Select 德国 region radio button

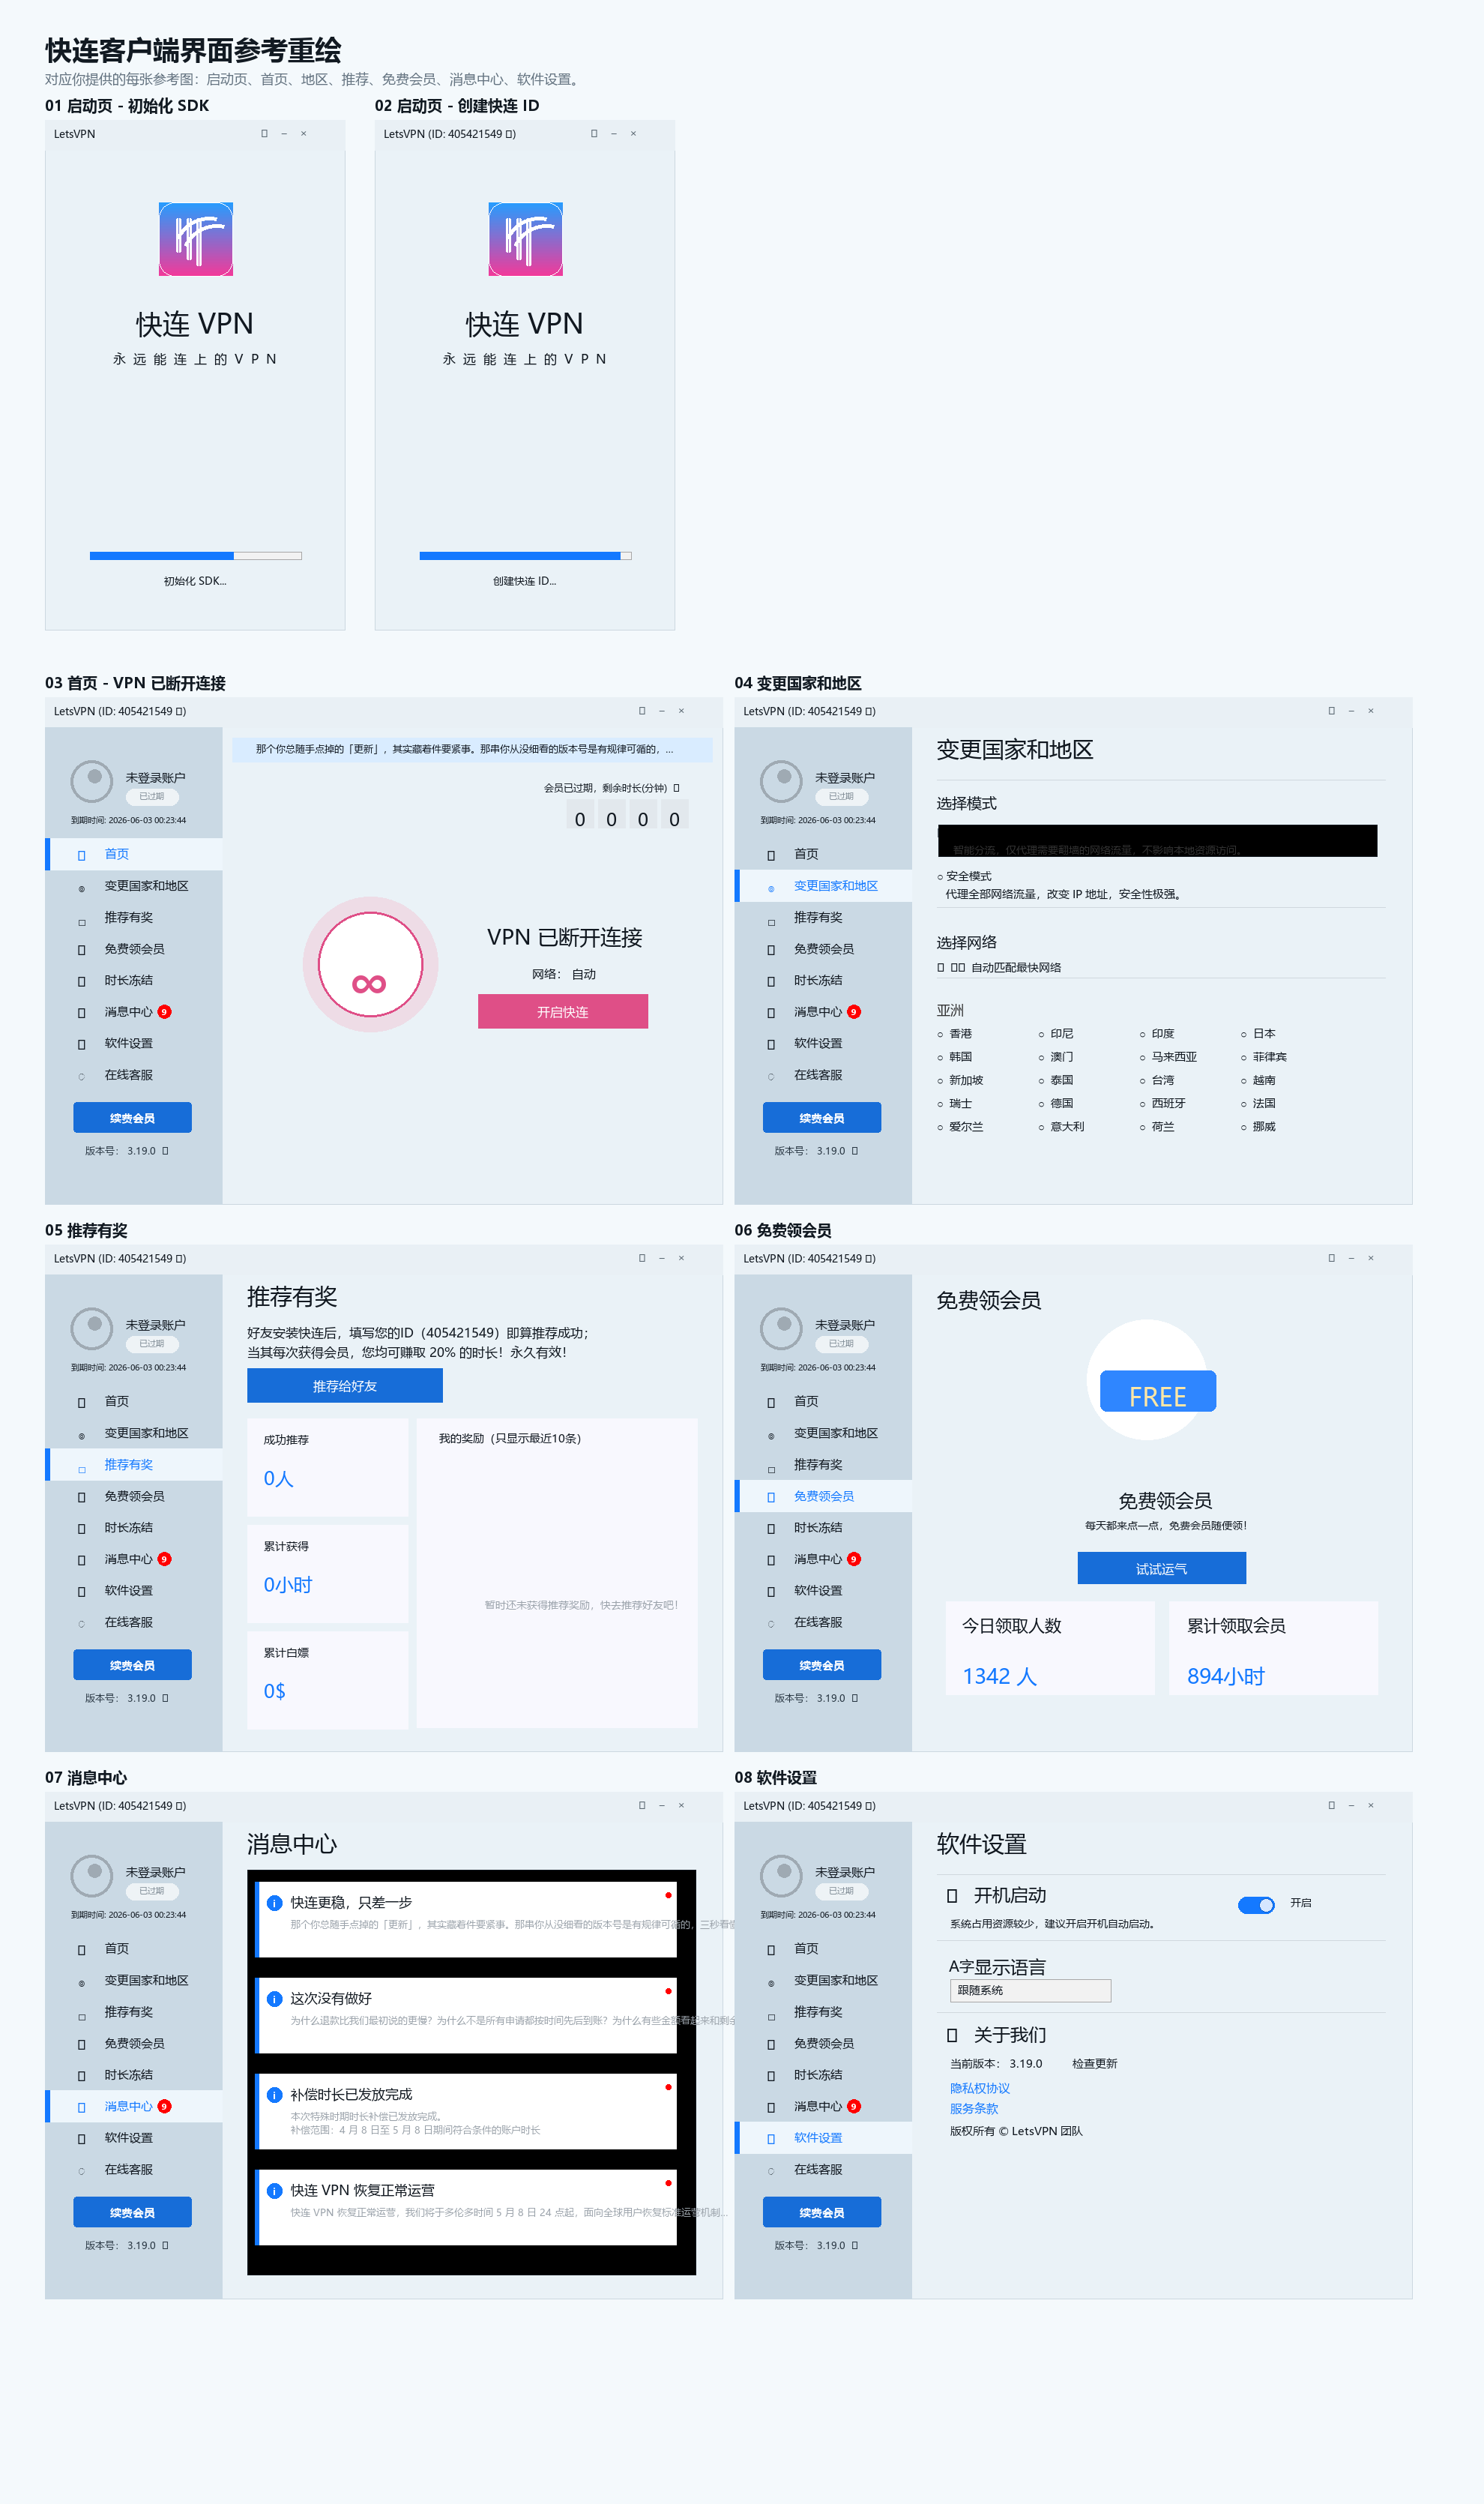point(1041,1104)
